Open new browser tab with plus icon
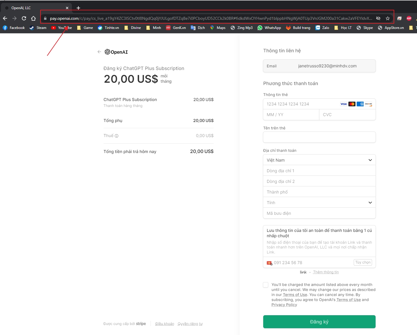This screenshot has height=335, width=417. pos(78,8)
